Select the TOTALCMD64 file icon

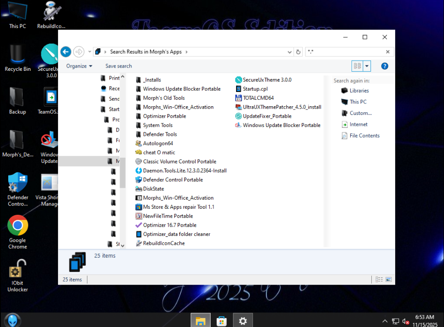pos(238,98)
